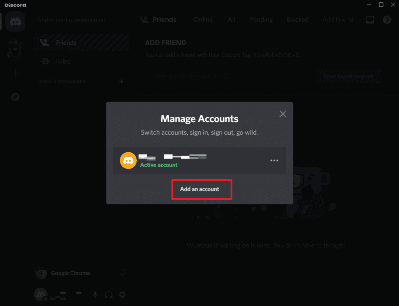Click the screen share icon beside Google Chrome
This screenshot has height=306, width=399.
122,273
